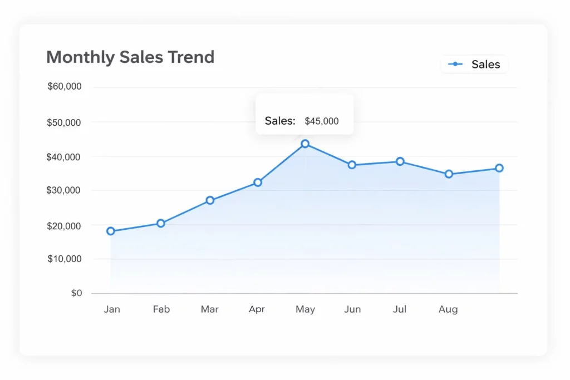This screenshot has height=380, width=570.
Task: Select the April data point circle
Action: pos(258,182)
